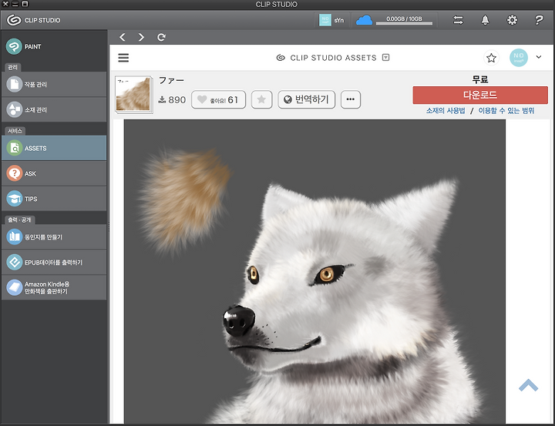
Task: Click the 출력 · 공개 section header
Action: click(x=19, y=220)
